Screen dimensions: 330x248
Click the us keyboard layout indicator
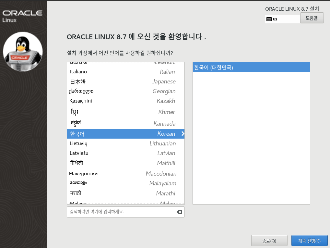click(x=283, y=19)
